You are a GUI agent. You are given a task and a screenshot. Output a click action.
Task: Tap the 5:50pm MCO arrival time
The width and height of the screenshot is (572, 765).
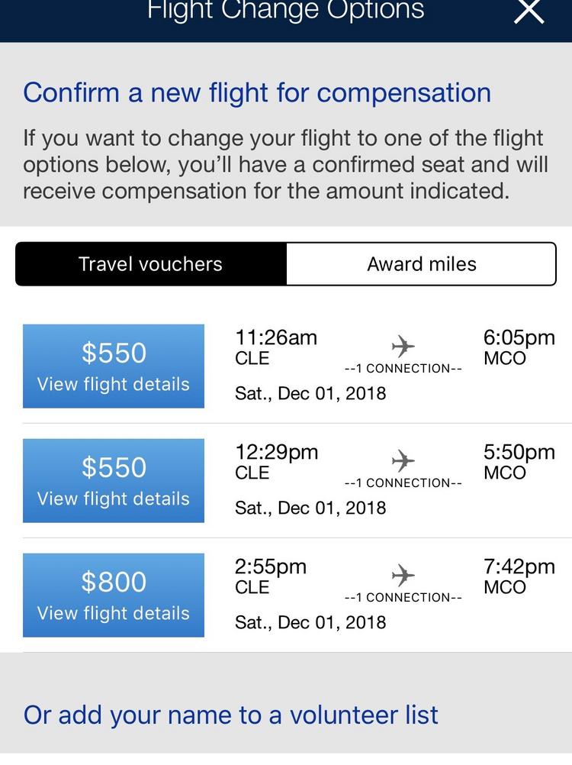coord(519,453)
